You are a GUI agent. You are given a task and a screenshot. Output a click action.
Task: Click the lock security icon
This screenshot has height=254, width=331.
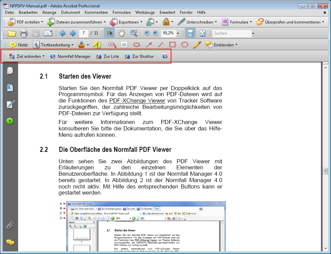click(x=166, y=22)
